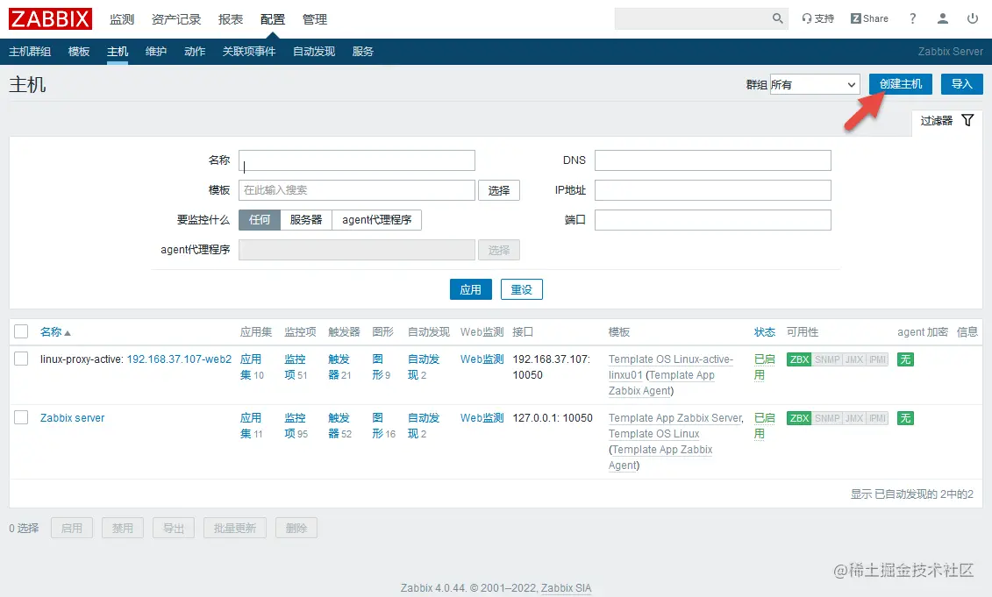Click JMX badge in Zabbix server row
Image resolution: width=992 pixels, height=597 pixels.
(x=854, y=418)
